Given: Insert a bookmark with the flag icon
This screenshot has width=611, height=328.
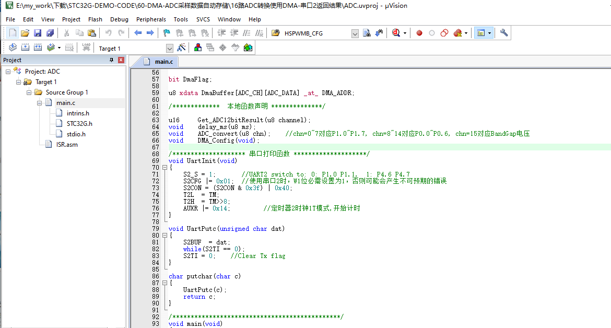Looking at the screenshot, I should [167, 33].
